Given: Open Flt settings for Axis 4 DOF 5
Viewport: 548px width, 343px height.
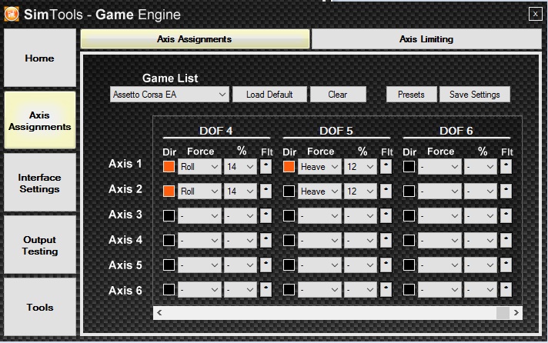Looking at the screenshot, I should [x=386, y=240].
